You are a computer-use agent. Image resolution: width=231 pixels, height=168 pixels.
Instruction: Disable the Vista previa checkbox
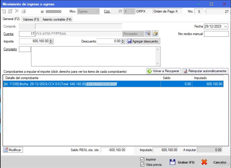click(143, 165)
